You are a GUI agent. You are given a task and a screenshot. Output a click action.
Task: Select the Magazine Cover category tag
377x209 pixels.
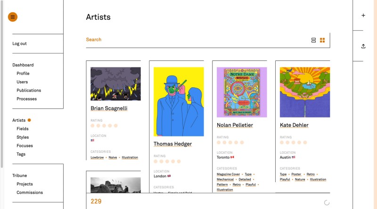(228, 175)
